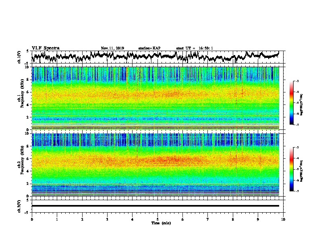Click the "10" tick label on the time axis
The width and height of the screenshot is (319, 246).
pos(283,219)
